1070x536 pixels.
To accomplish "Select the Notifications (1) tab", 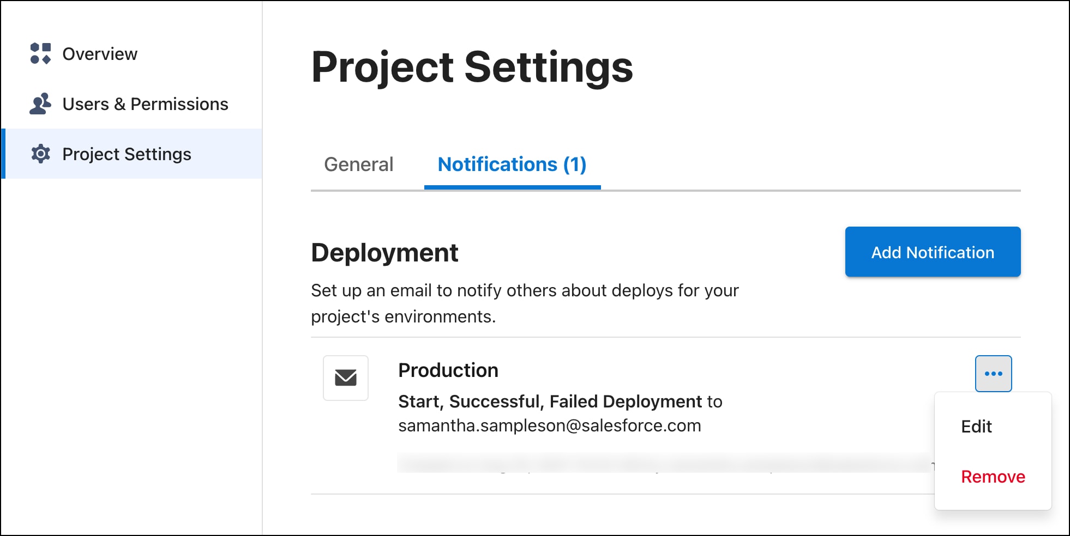I will [512, 165].
